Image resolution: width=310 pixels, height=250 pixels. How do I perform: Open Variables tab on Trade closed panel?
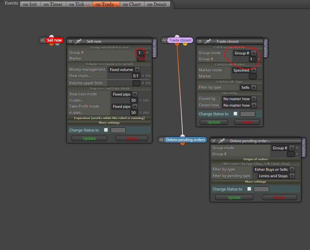(x=266, y=48)
